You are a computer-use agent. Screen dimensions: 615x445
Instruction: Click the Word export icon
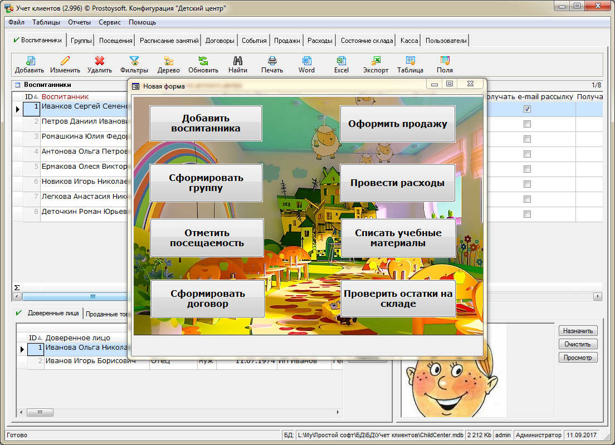(x=306, y=61)
